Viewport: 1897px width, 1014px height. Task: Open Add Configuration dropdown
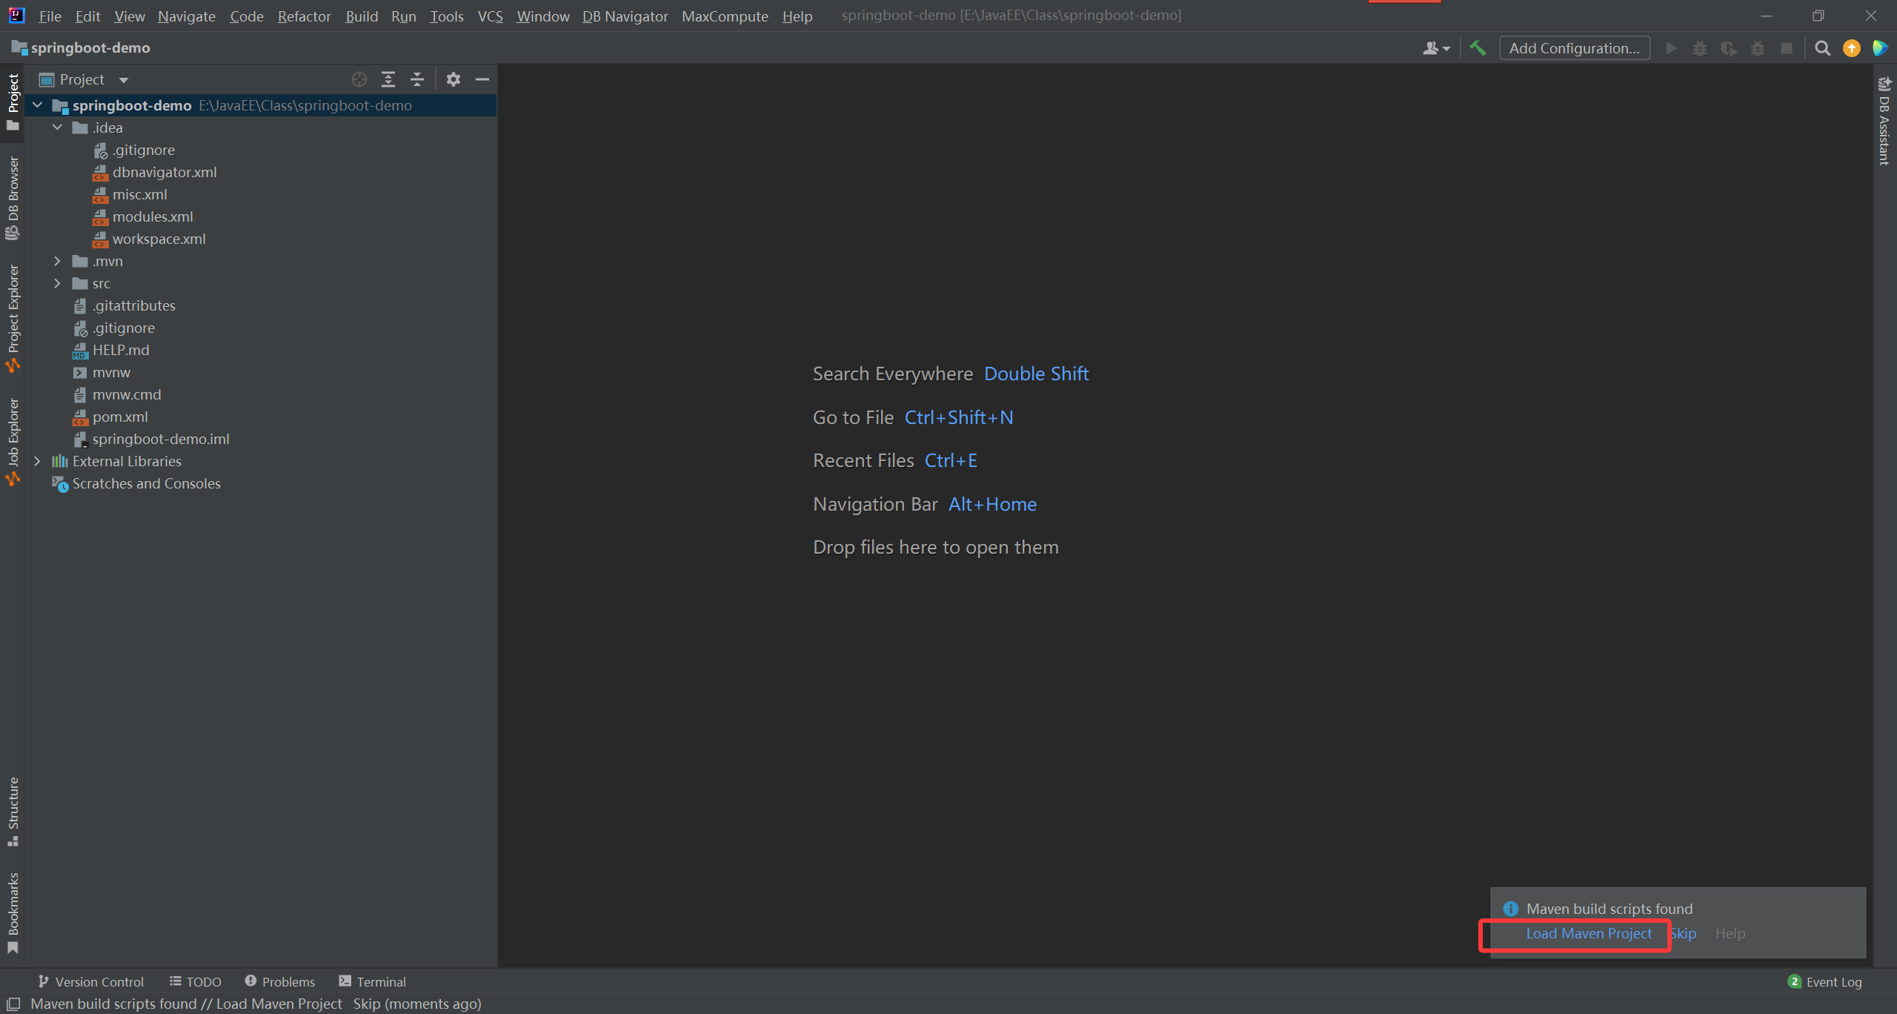1575,48
